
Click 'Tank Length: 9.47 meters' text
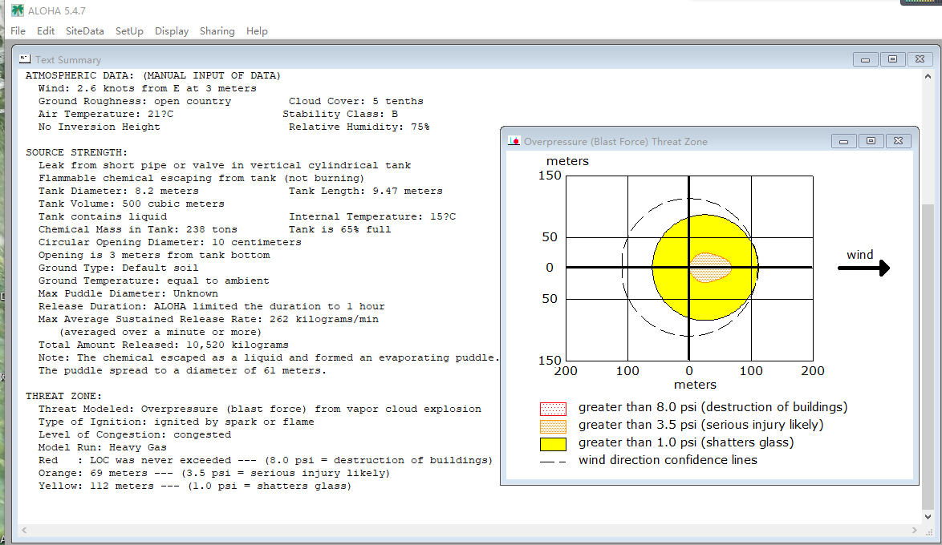pyautogui.click(x=365, y=191)
